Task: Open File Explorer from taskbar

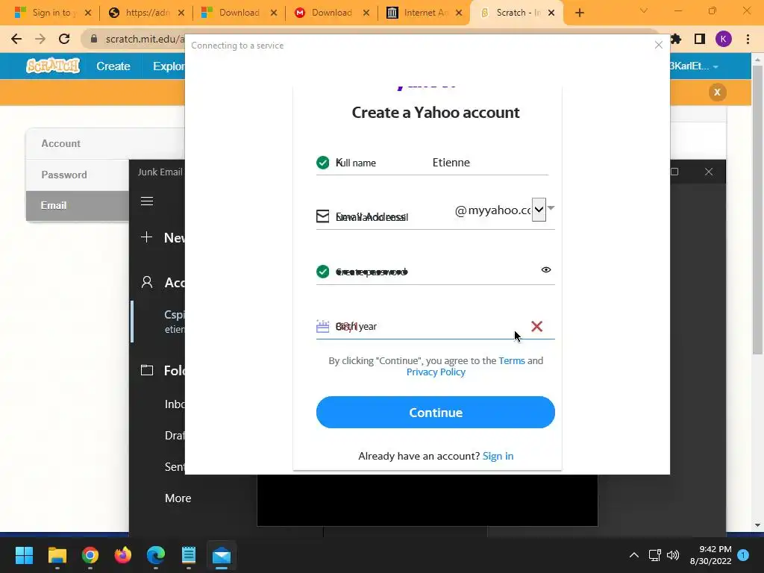Action: [57, 555]
